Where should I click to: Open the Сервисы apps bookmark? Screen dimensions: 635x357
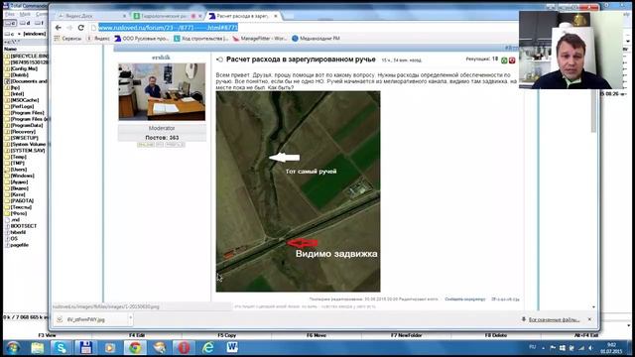[67, 39]
